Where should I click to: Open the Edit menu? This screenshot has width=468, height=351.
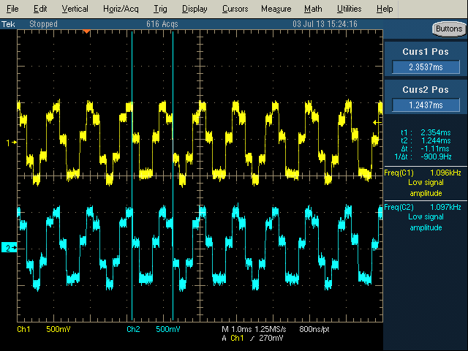[40, 9]
